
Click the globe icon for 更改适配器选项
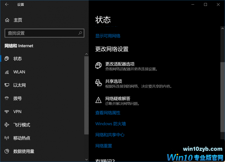click(99, 66)
